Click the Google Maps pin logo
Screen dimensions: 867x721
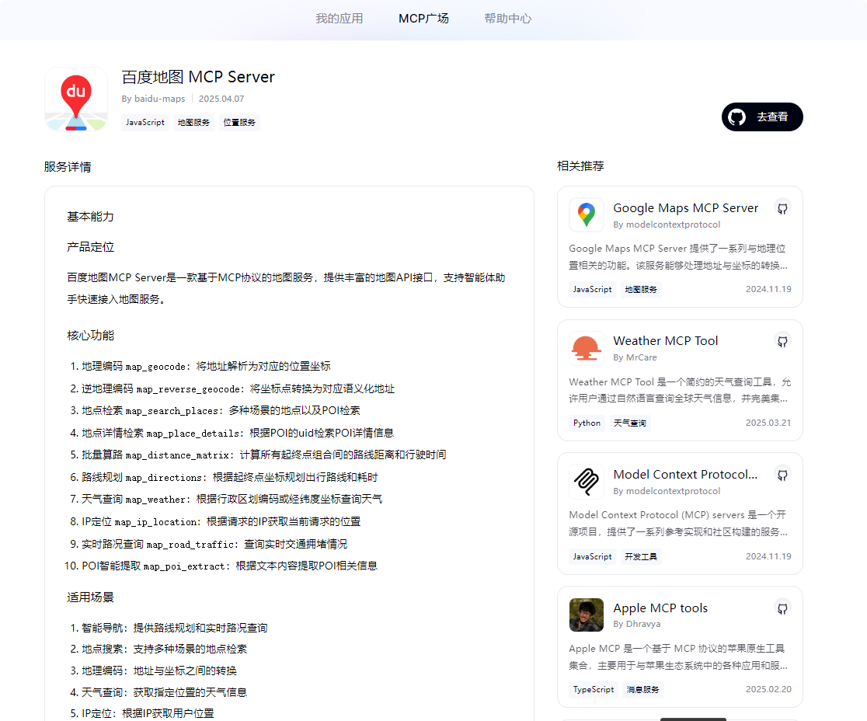click(x=587, y=215)
